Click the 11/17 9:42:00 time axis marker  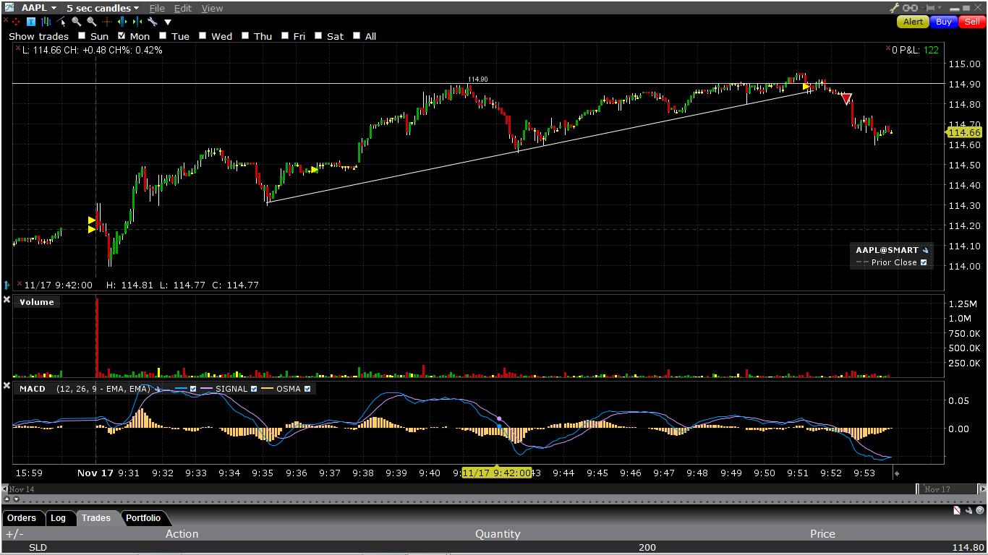(497, 473)
